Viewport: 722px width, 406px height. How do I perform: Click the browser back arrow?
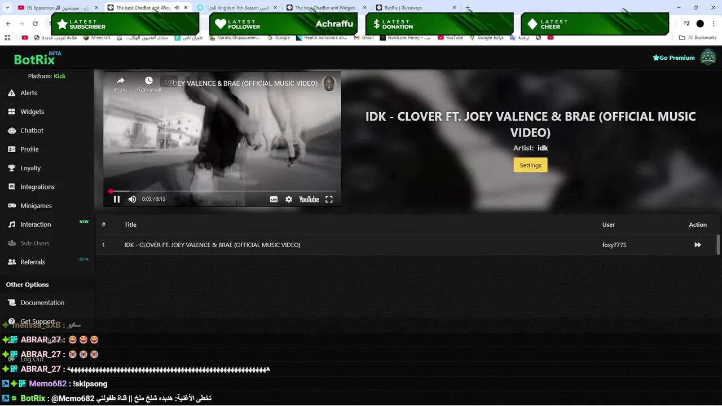[8, 24]
